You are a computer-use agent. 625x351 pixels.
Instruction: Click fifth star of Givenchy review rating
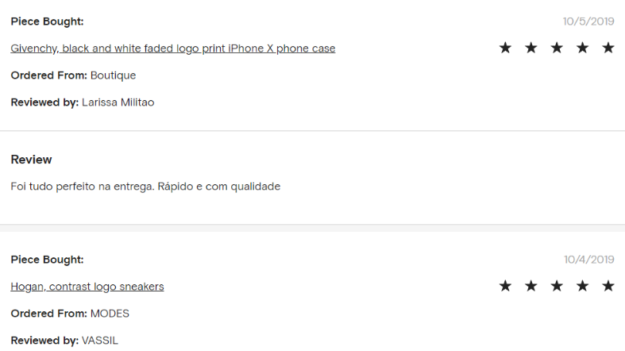608,48
